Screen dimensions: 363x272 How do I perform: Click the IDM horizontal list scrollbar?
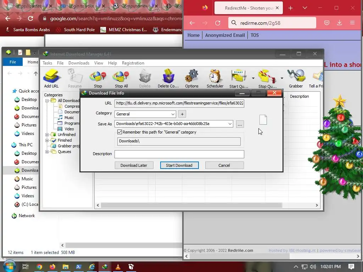[191, 205]
